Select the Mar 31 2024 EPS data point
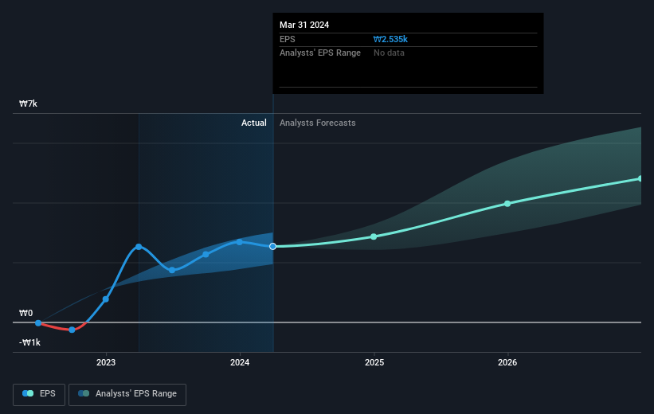This screenshot has height=414, width=654. [272, 246]
